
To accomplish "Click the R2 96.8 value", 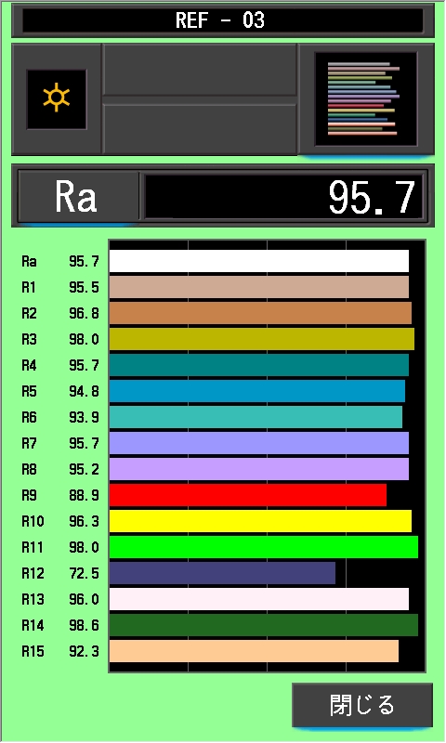I will coord(84,314).
